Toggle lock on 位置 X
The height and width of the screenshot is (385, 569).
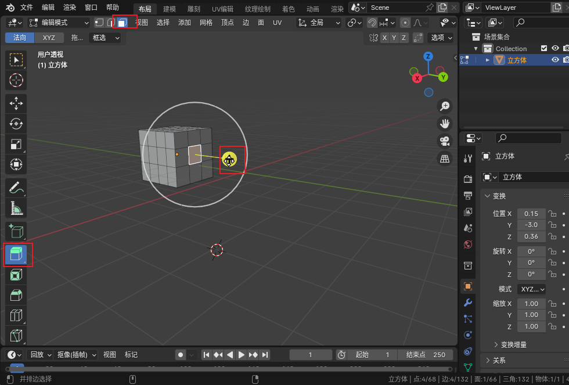click(x=552, y=214)
